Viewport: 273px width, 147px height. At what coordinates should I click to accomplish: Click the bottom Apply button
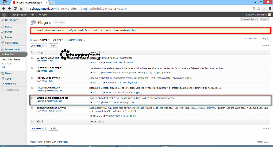tap(53, 129)
